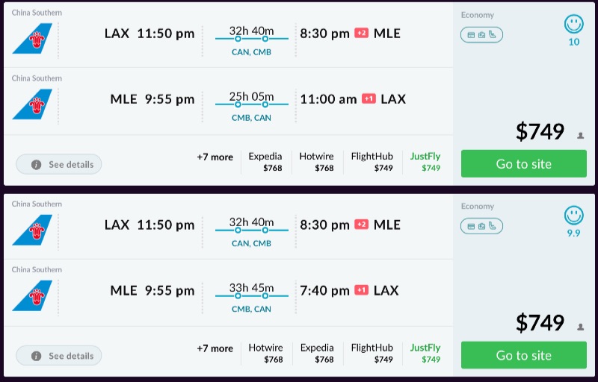
Task: Click China Southern logo on second return flight
Action: coord(32,295)
